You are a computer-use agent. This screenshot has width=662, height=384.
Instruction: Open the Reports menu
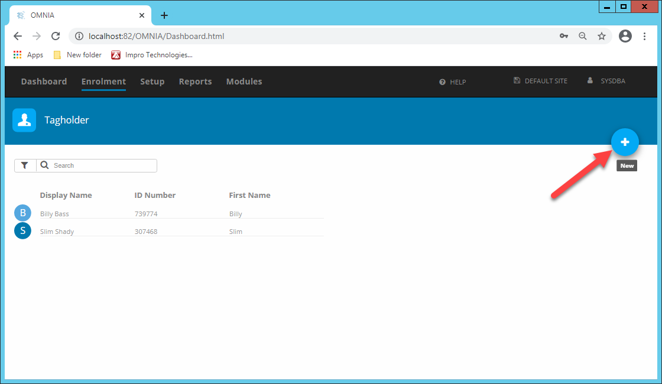point(196,82)
